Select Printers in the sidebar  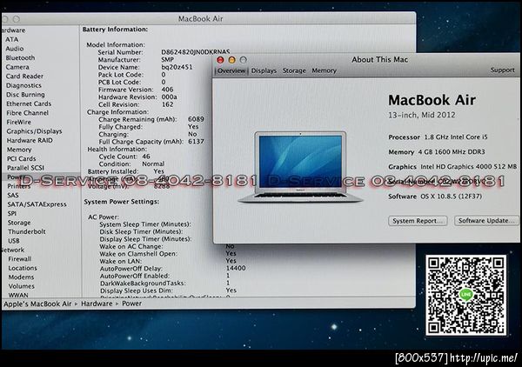tap(19, 186)
